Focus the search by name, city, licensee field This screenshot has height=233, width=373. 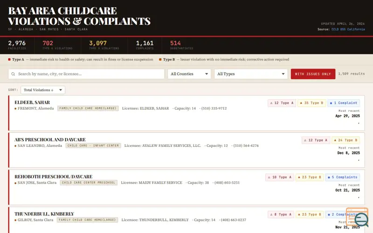[x=86, y=74]
